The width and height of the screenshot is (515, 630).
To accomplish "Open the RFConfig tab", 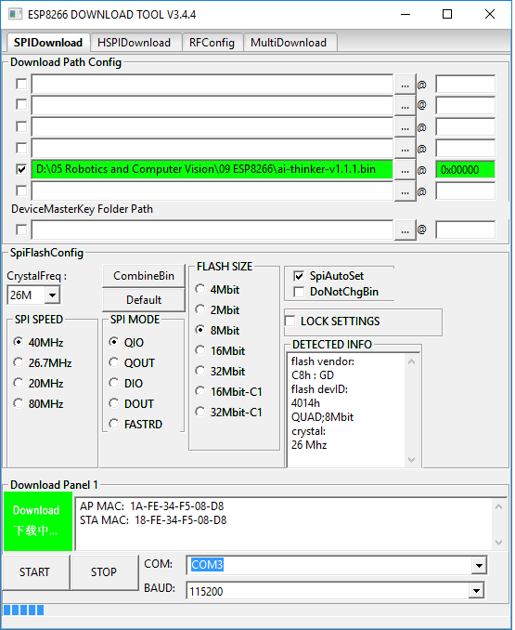I will click(x=212, y=43).
